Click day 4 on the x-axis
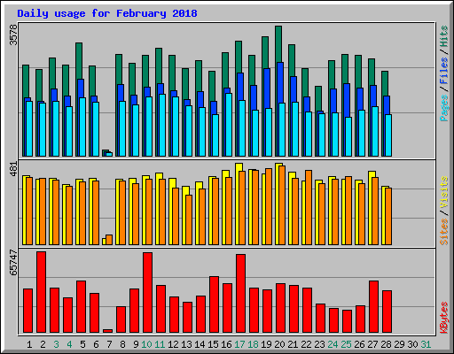454x354 pixels. pos(69,344)
